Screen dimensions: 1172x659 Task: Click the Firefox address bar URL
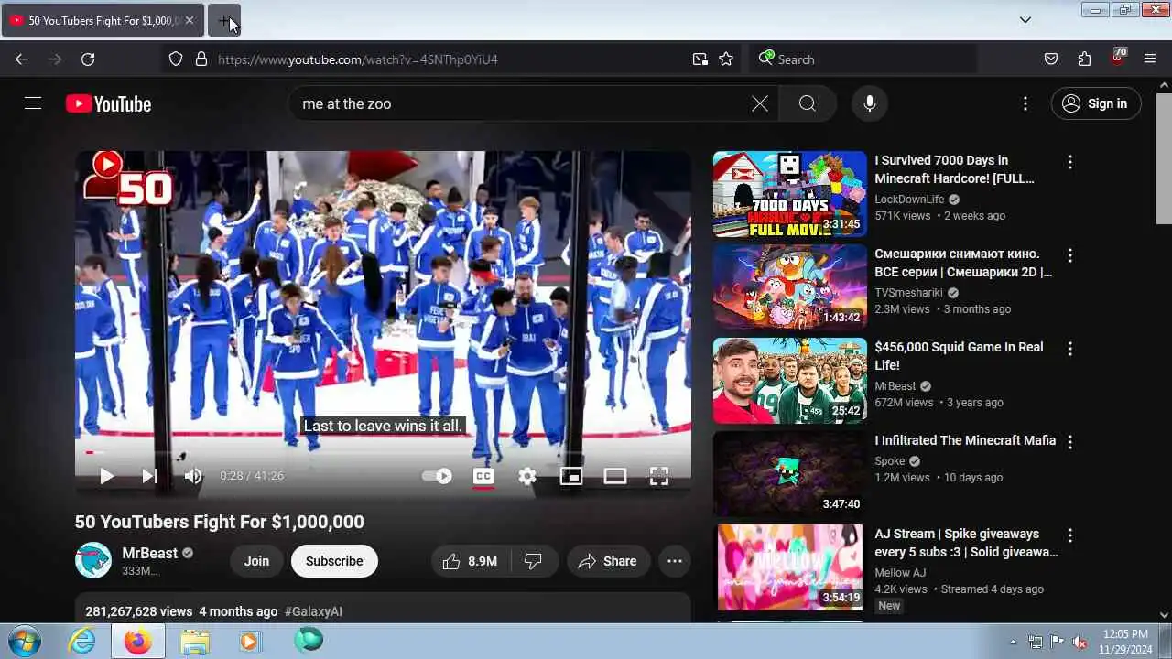tap(358, 59)
